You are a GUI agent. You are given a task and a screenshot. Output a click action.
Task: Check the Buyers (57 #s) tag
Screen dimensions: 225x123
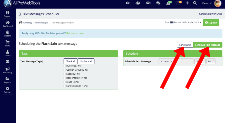[x=64, y=66]
